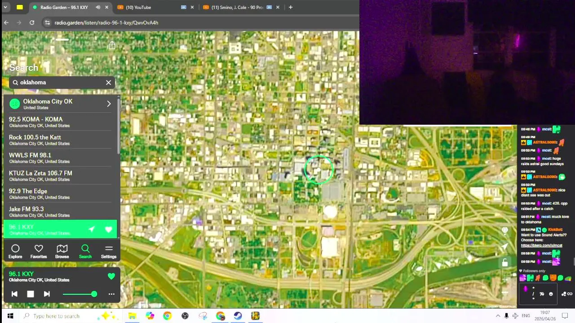Click the emoji button in chat input
The image size is (575, 323).
pos(551,294)
